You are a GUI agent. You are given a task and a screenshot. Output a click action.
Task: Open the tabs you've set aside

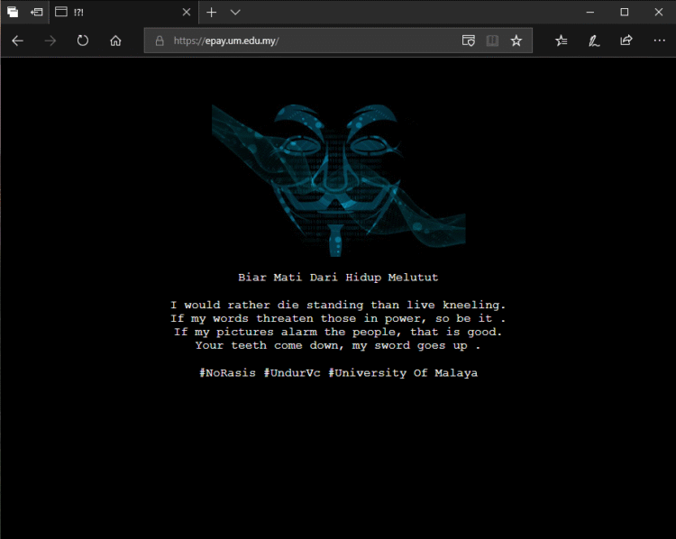pos(13,12)
